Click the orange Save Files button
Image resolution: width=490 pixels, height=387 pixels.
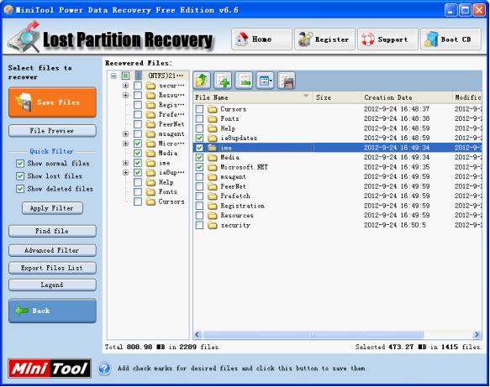(52, 102)
